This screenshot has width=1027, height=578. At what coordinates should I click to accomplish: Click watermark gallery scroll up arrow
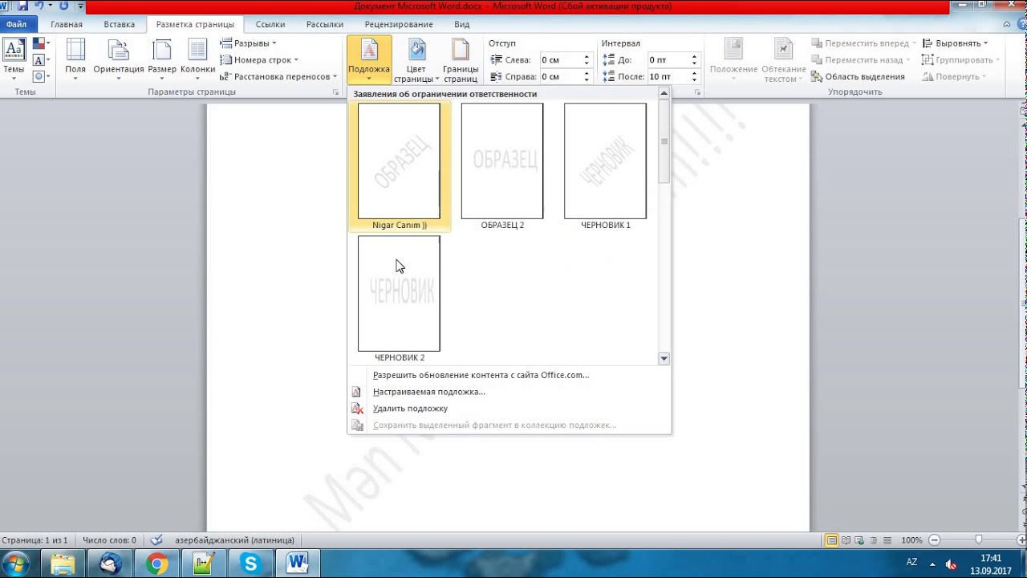[x=664, y=94]
